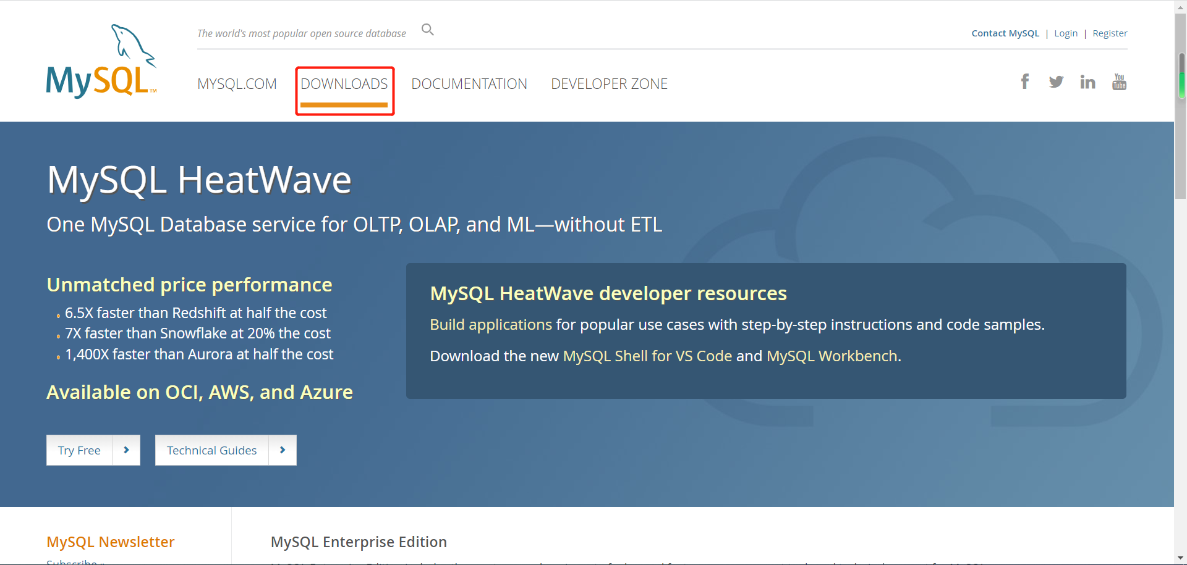Click the arrow beside Try Free
This screenshot has height=565, width=1187.
126,450
